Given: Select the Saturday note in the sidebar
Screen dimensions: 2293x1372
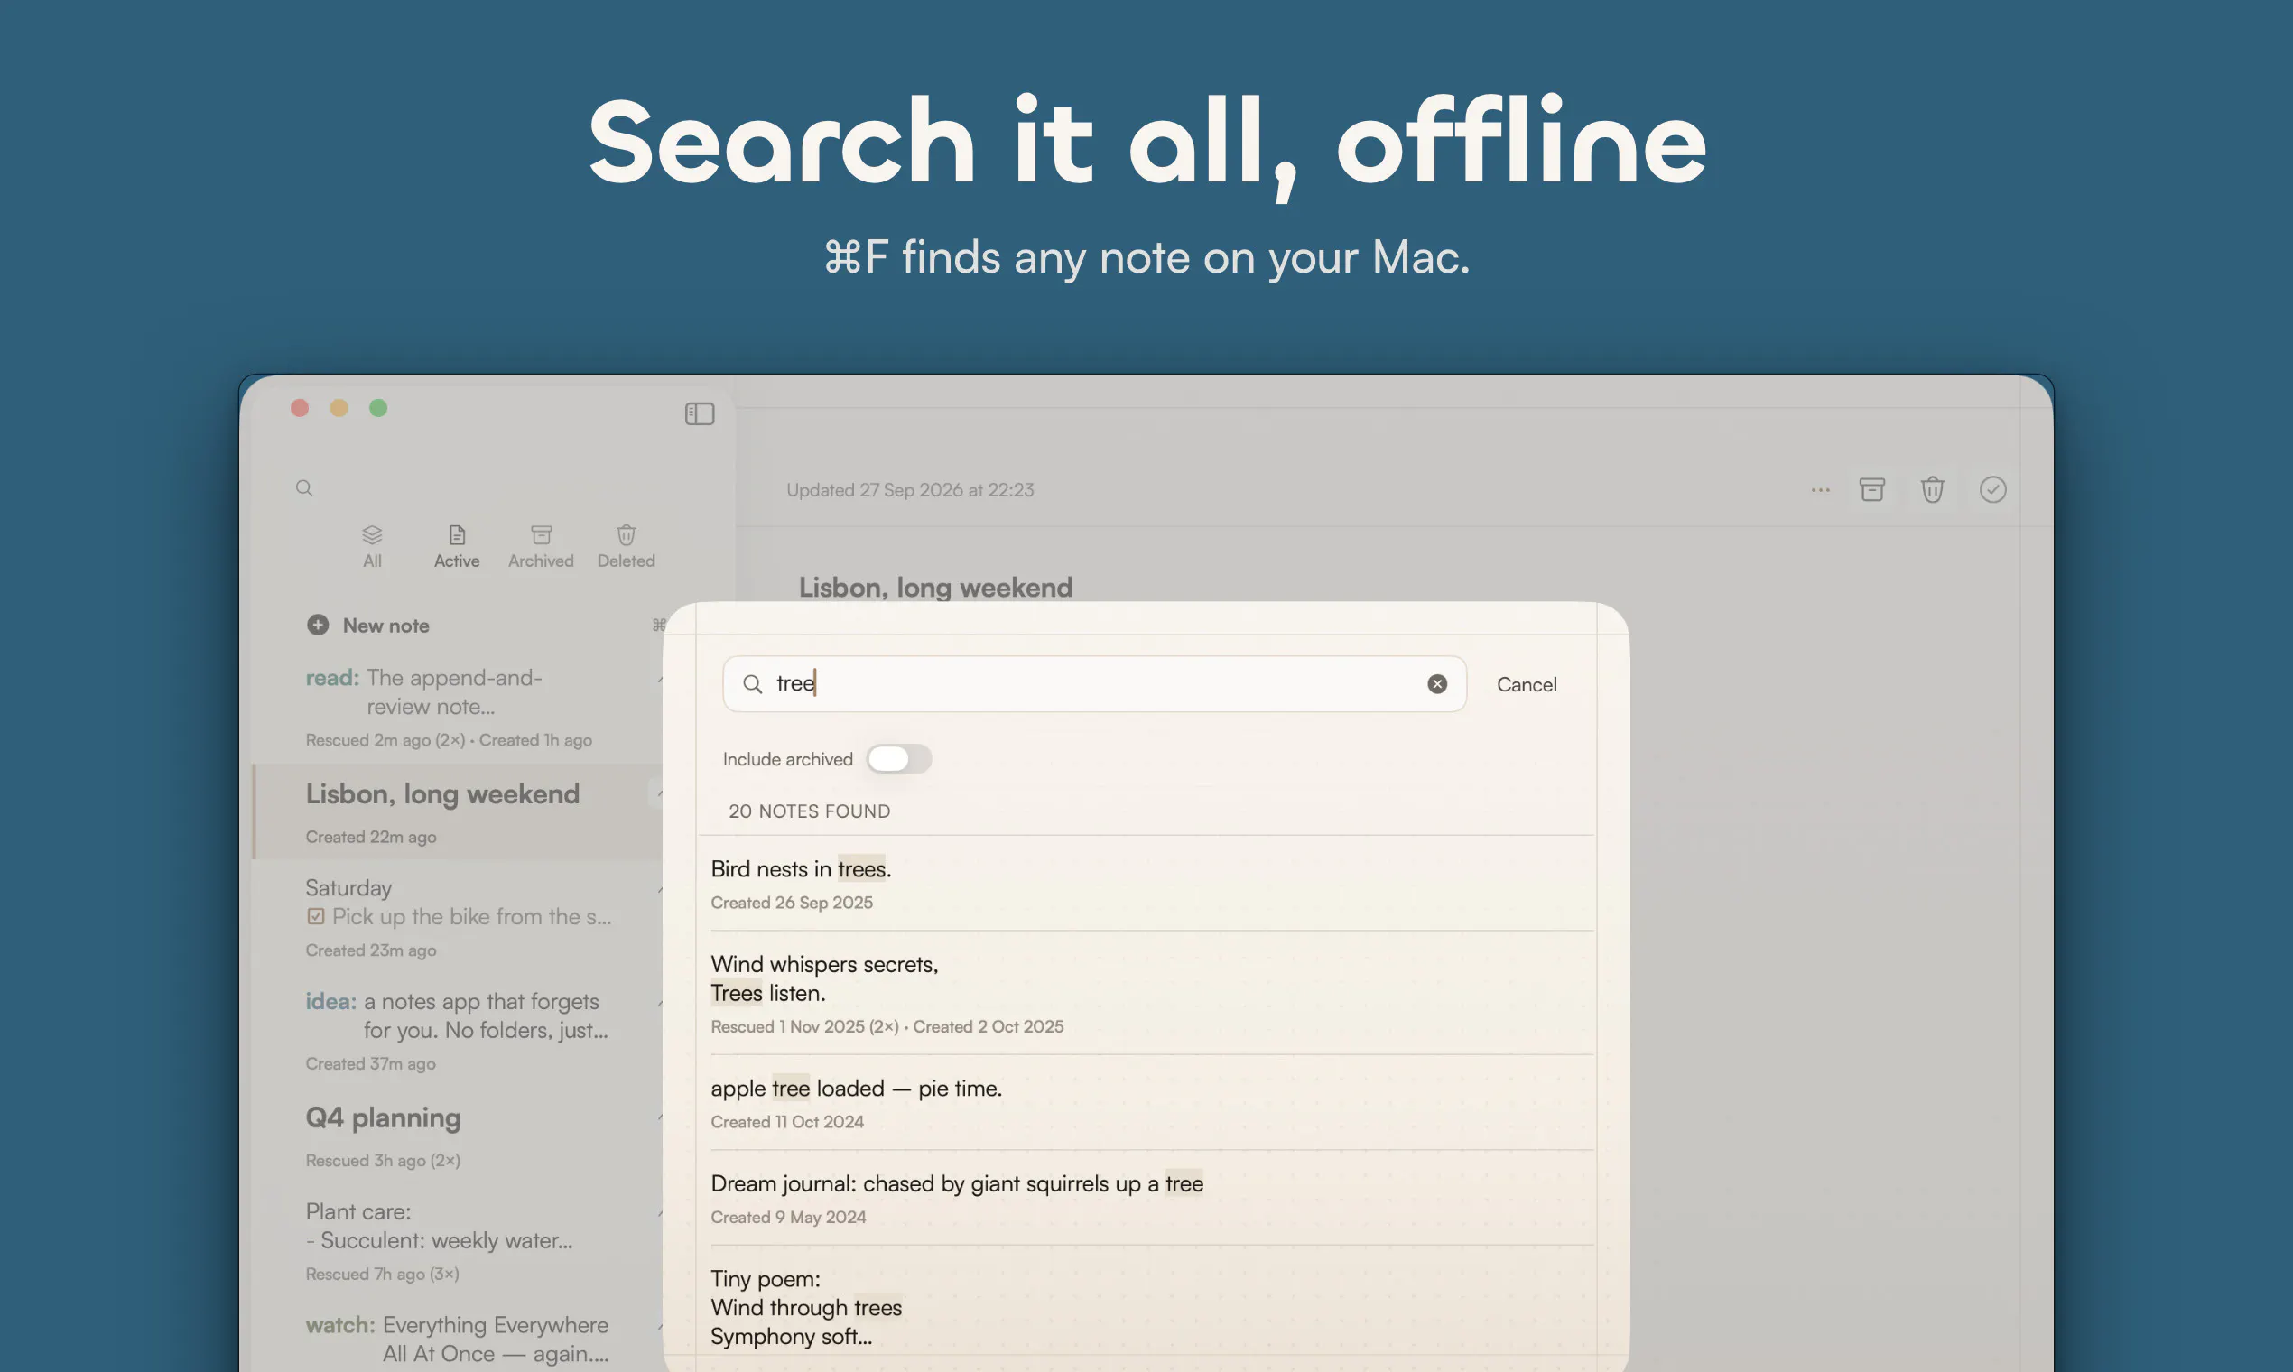Looking at the screenshot, I should [460, 917].
